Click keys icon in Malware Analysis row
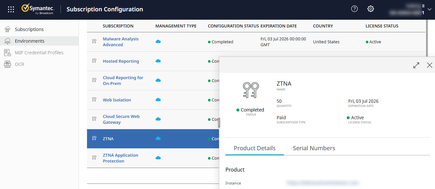This screenshot has width=435, height=189. (x=94, y=41)
